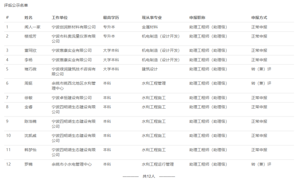Click the 共12人 total count footer

149,177
